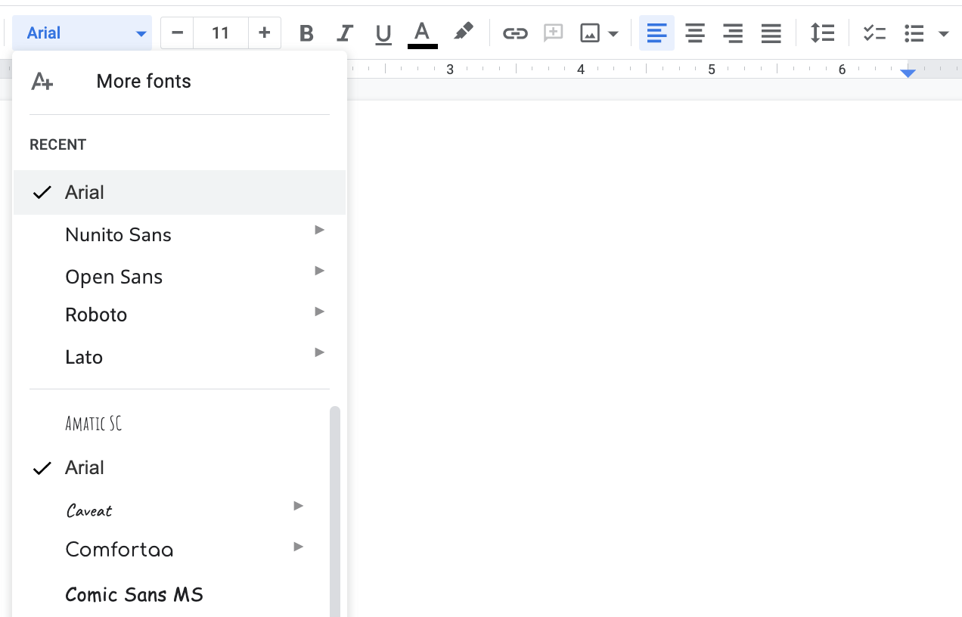Choose Open Sans font

(180, 276)
